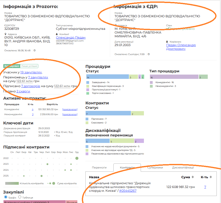The height and width of the screenshot is (203, 221).
Task: Click the map pin icon beside Prozorro Адреса
Action: point(5,34)
